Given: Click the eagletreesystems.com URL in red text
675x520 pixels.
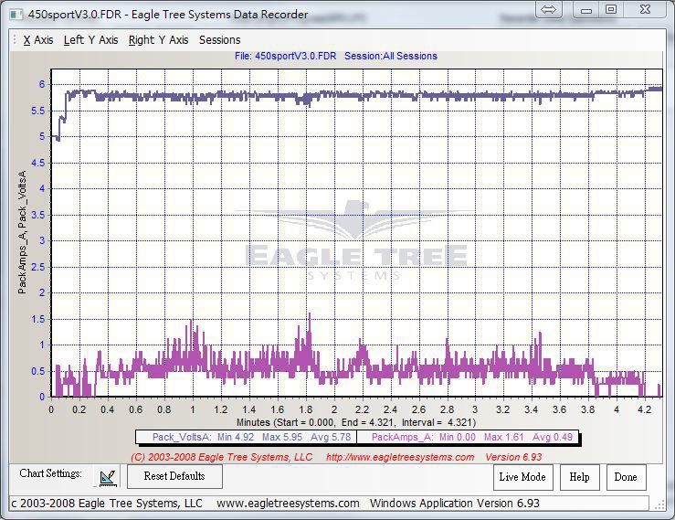Looking at the screenshot, I should pyautogui.click(x=400, y=457).
